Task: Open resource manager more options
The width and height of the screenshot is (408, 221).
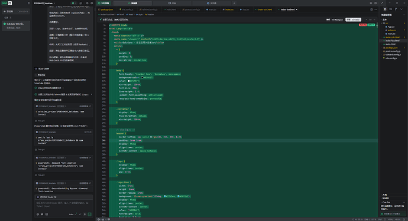Action: click(x=404, y=15)
